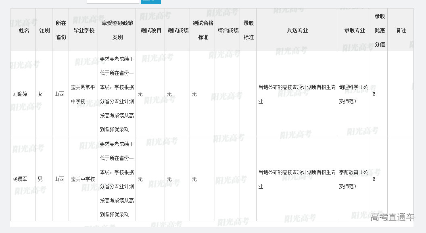
Task: Click the 享受照顾政策类别 column header
Action: [x=117, y=30]
